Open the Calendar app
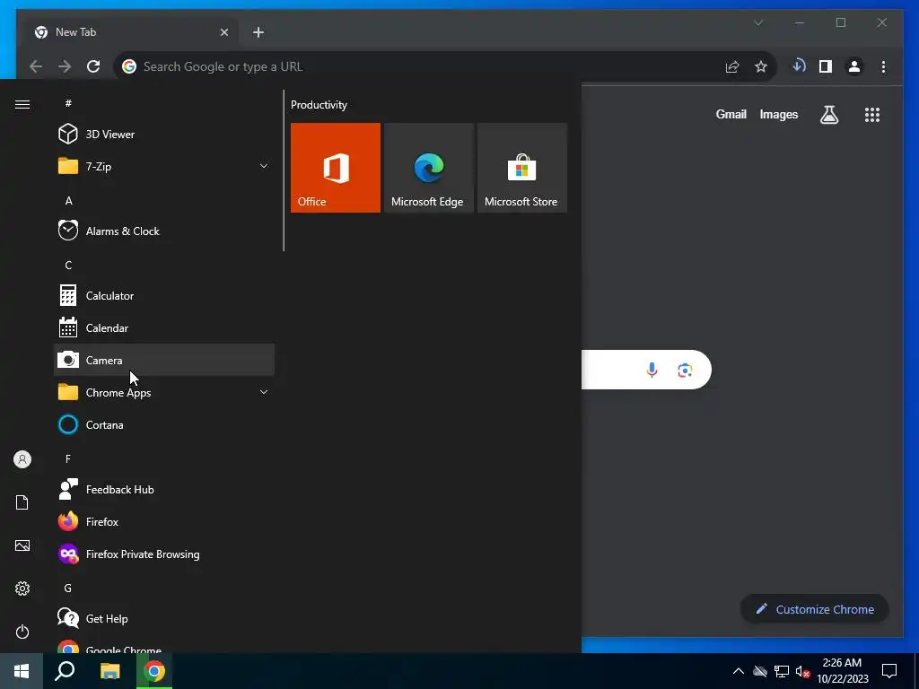Image resolution: width=919 pixels, height=689 pixels. click(164, 328)
